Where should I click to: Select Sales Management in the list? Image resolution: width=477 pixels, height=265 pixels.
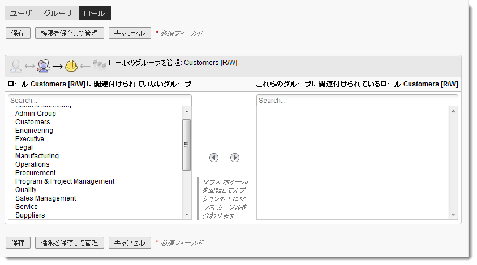tap(46, 198)
